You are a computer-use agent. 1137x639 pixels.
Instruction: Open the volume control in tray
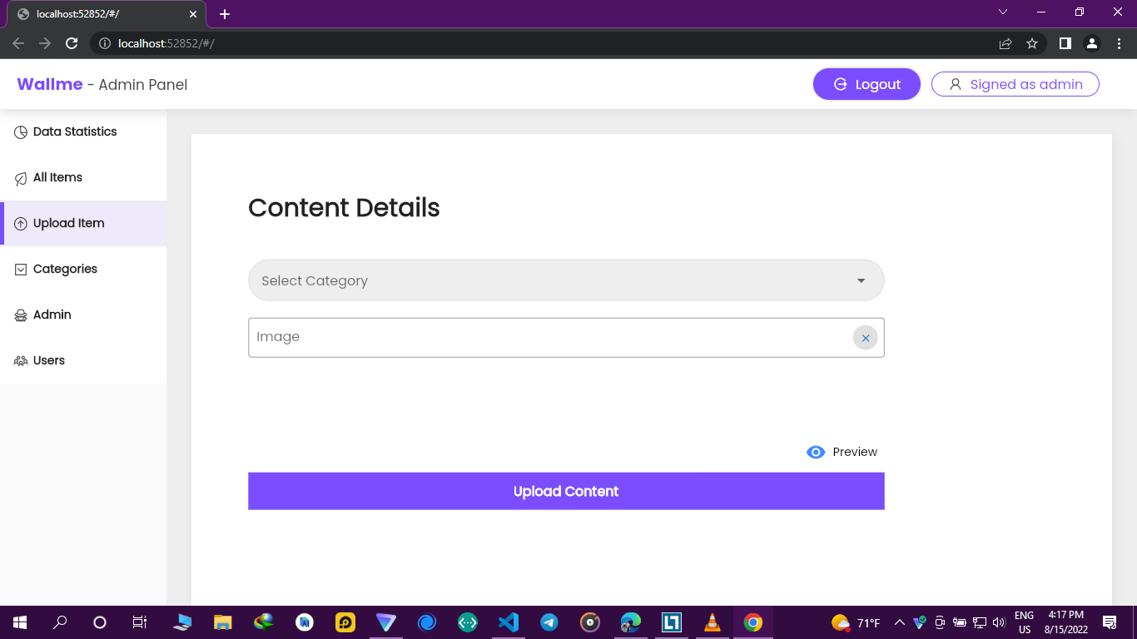(999, 622)
